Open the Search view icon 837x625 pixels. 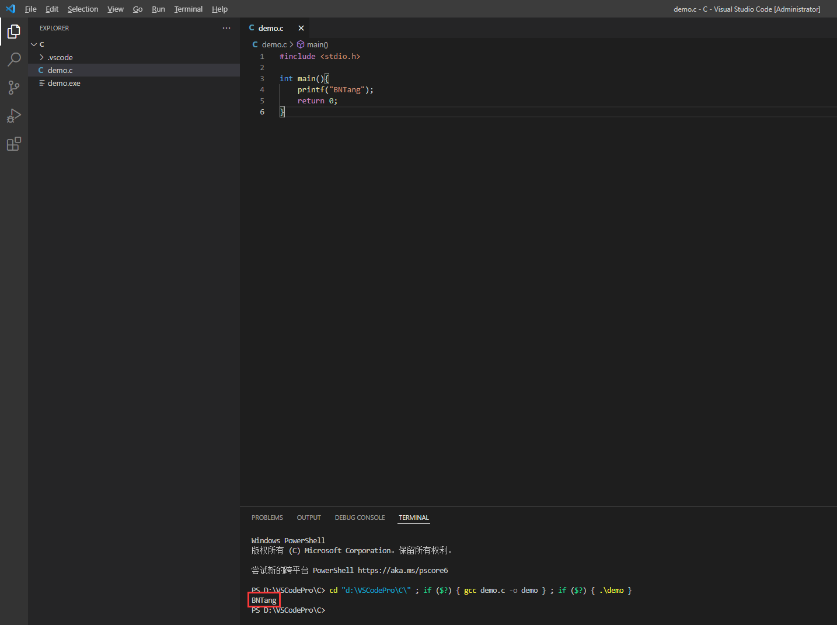[x=14, y=60]
